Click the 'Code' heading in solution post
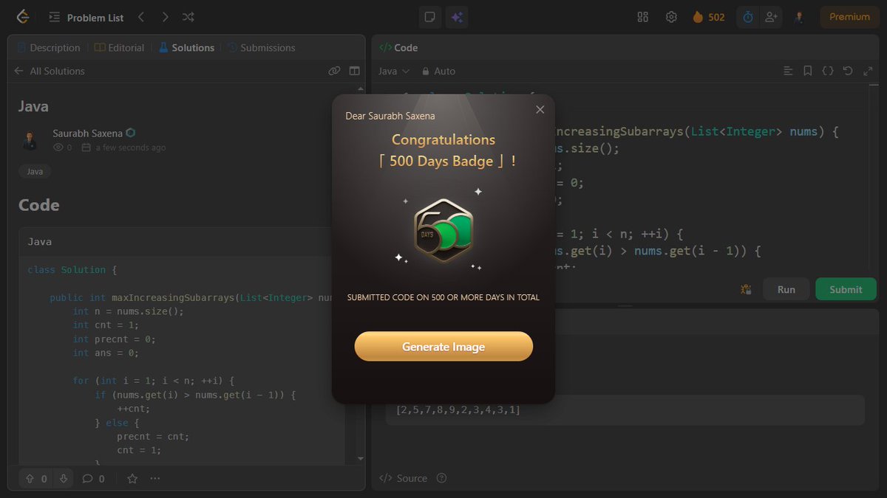Screen dimensions: 887x498 click(39, 205)
